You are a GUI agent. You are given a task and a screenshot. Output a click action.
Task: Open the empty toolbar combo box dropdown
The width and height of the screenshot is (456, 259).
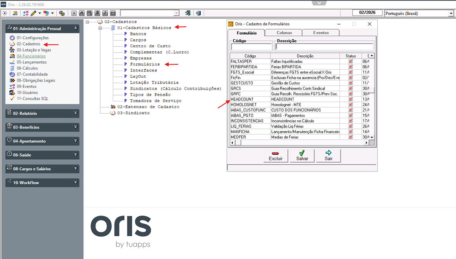click(x=176, y=13)
